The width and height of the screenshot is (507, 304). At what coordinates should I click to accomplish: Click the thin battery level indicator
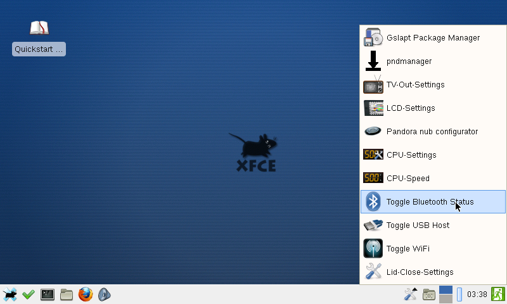click(459, 294)
